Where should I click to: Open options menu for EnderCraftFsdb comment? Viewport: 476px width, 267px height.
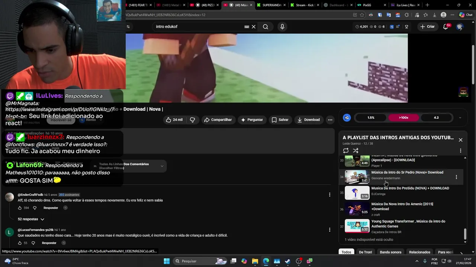[329, 195]
